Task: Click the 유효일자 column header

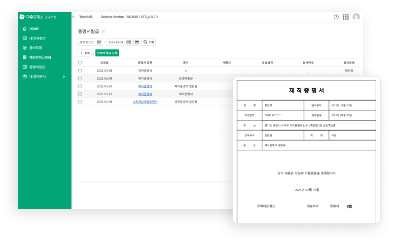Action: click(267, 63)
